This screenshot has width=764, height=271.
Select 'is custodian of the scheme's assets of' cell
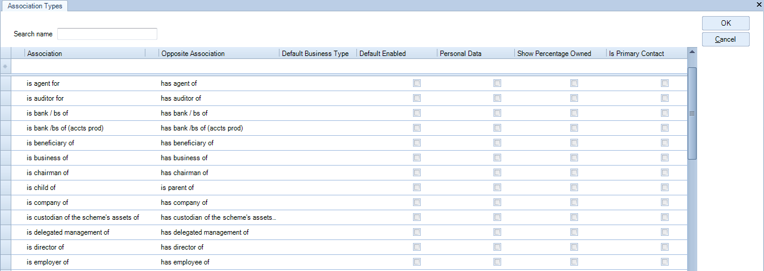pos(85,217)
